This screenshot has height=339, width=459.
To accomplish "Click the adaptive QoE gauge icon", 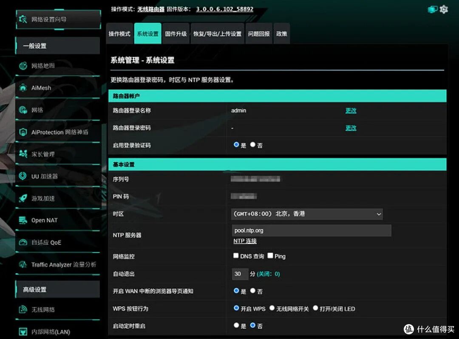I will coord(23,242).
